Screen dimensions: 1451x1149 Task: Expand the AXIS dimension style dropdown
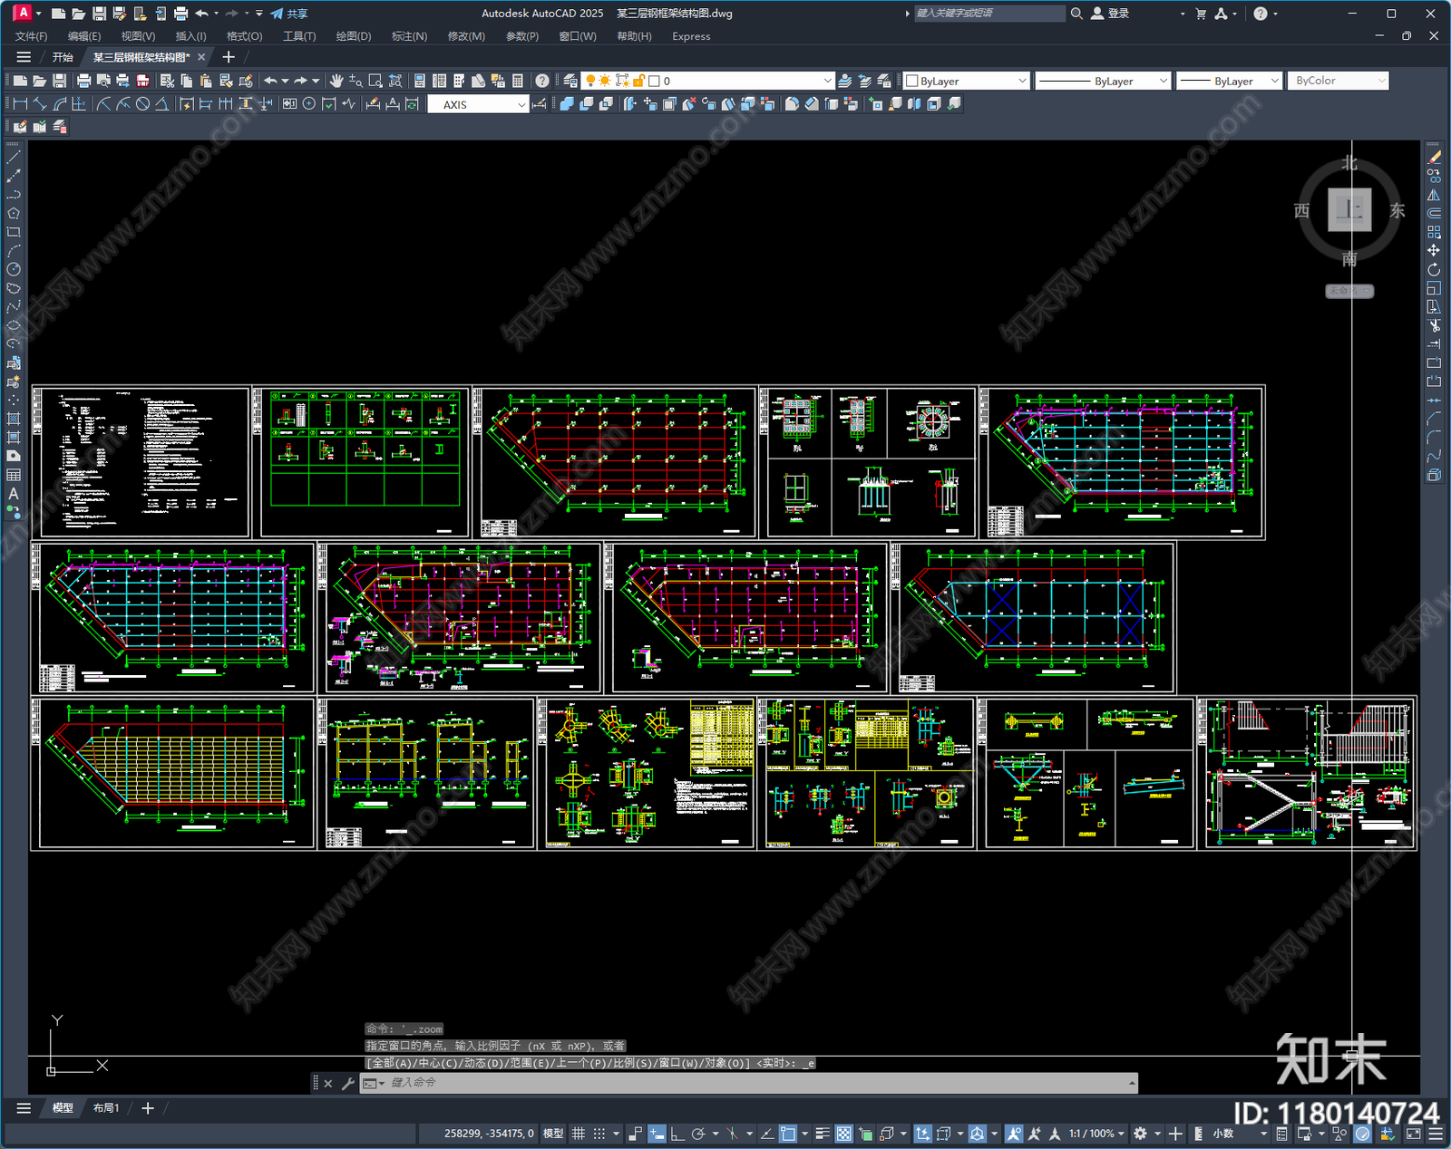[521, 105]
